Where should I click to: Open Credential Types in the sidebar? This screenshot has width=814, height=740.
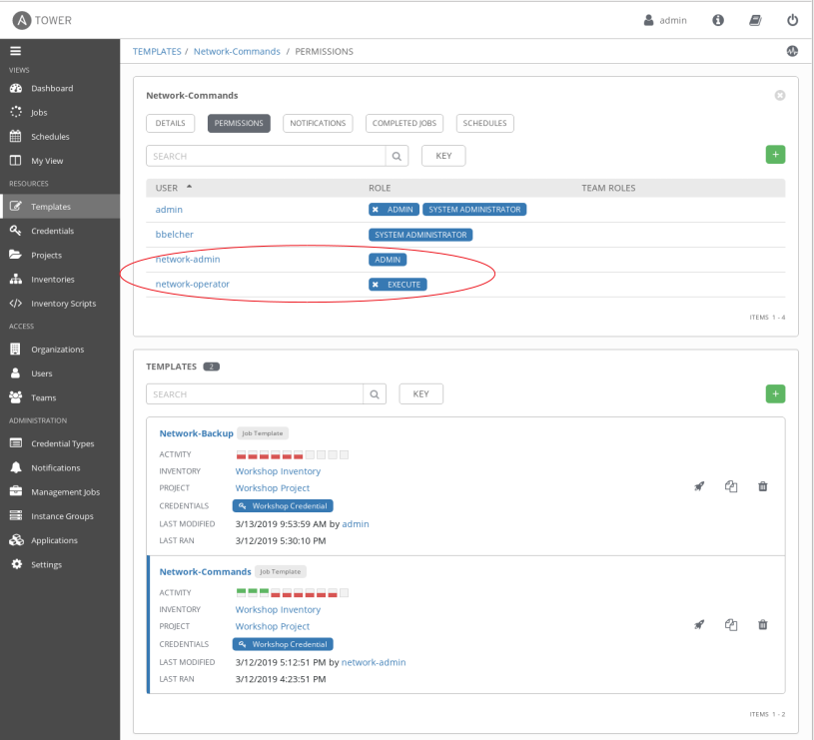(x=60, y=443)
